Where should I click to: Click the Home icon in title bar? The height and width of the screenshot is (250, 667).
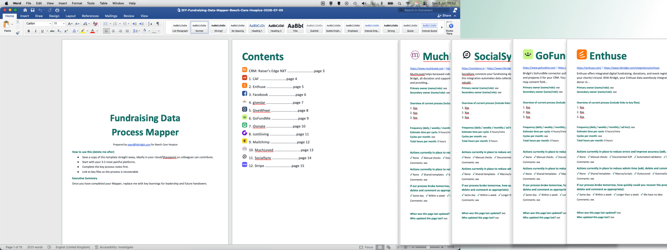[x=25, y=10]
